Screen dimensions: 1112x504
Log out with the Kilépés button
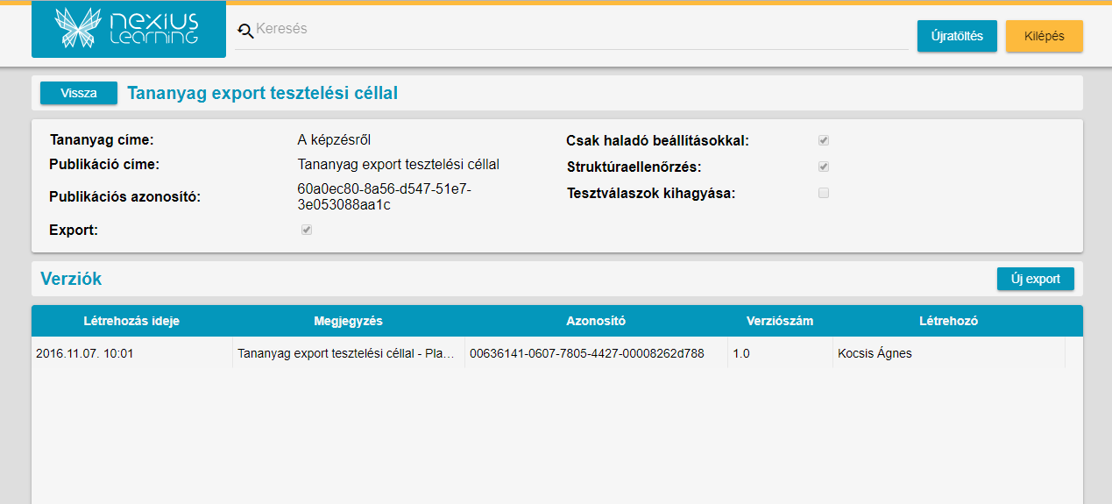tap(1044, 36)
